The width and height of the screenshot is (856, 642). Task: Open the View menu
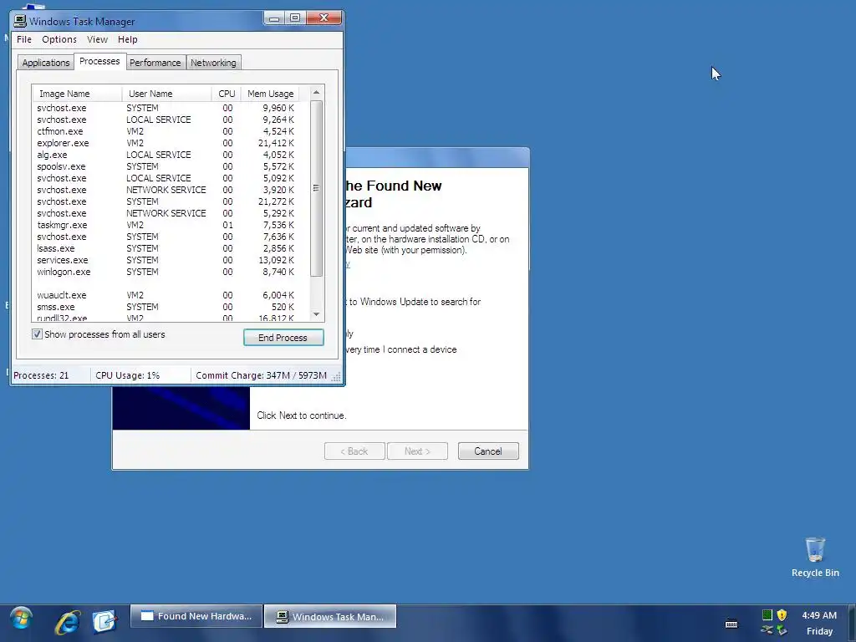[97, 39]
